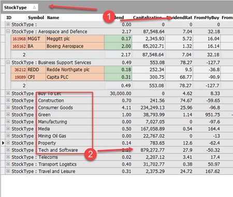Click Meggitt capitalization 2,345.93
Image resolution: width=233 pixels, height=197 pixels.
149,39
